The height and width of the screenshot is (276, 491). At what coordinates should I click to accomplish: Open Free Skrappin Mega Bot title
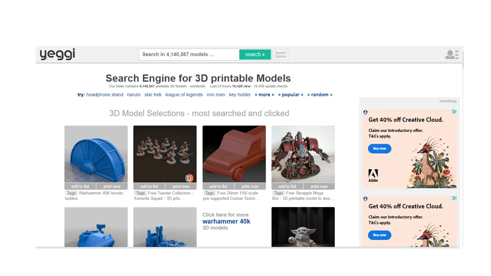(x=303, y=196)
